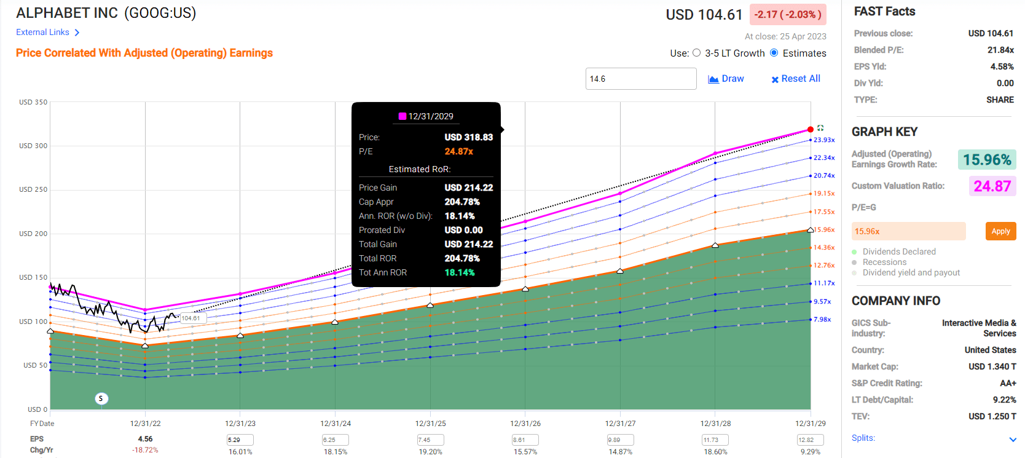Screen dimensions: 1025x458
Task: Click the Recessions grey legend dot
Action: [854, 263]
